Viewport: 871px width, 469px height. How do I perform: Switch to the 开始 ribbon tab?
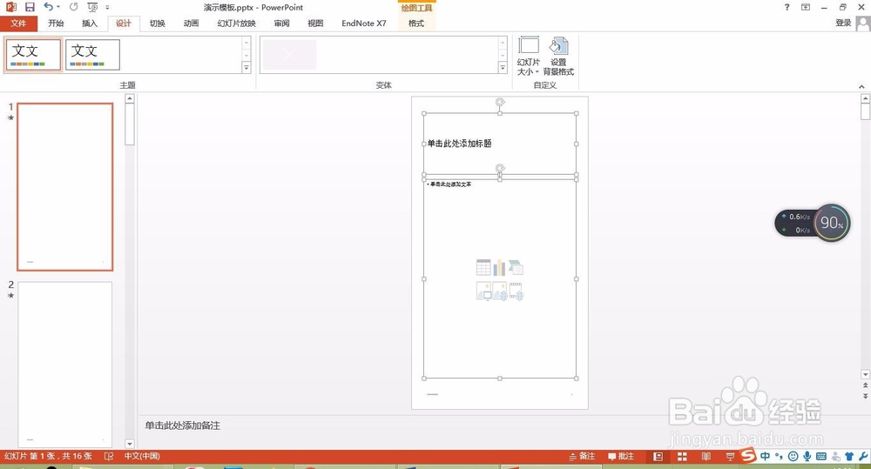point(56,23)
